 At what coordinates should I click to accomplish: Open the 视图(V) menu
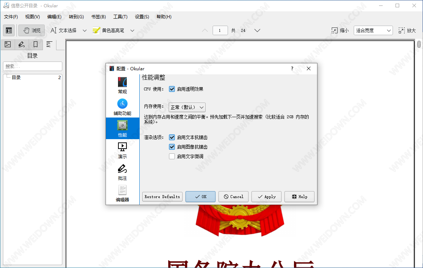click(x=33, y=17)
